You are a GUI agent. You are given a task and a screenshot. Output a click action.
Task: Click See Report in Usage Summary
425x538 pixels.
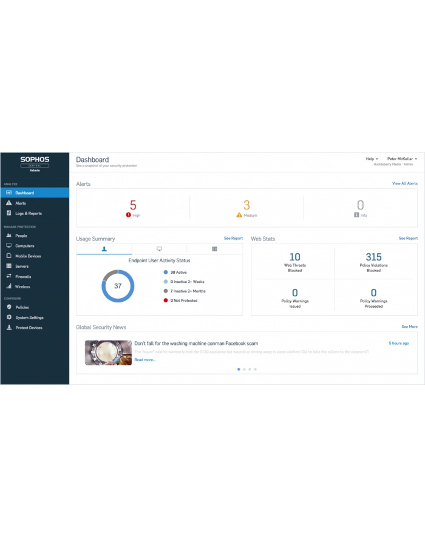tap(233, 238)
